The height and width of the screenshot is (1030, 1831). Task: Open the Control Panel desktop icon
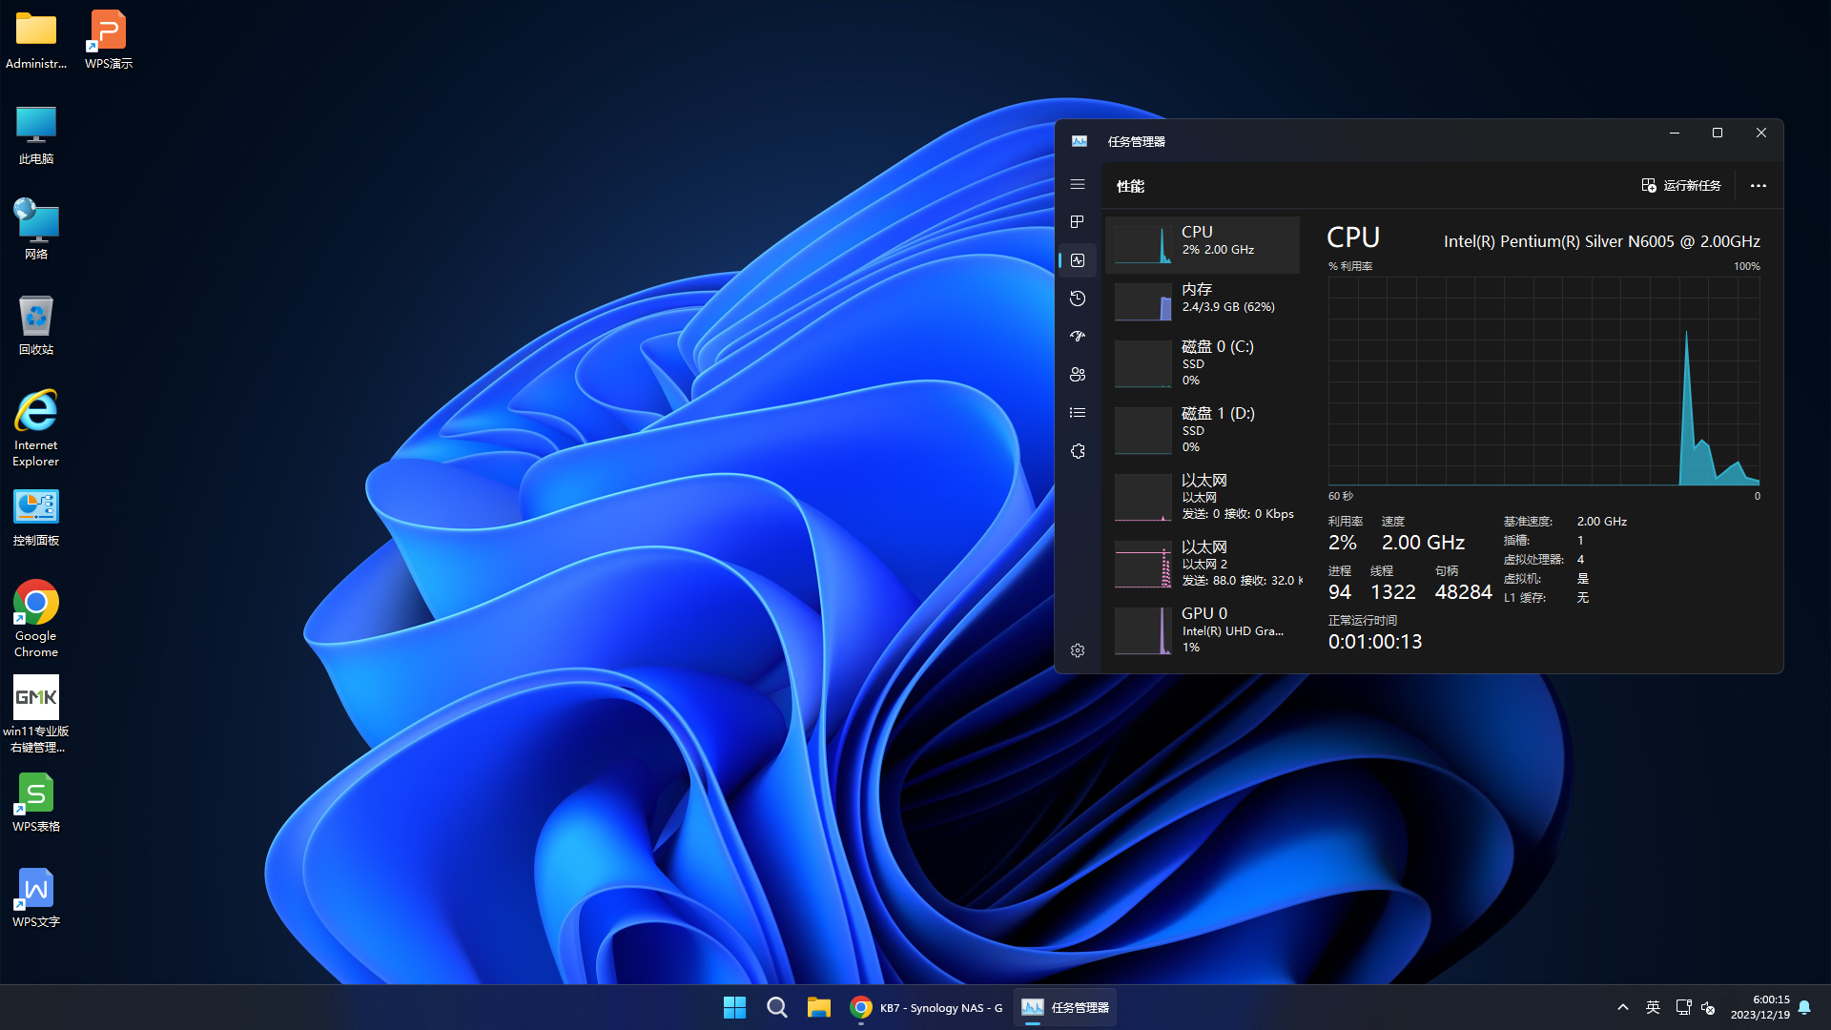(x=36, y=518)
